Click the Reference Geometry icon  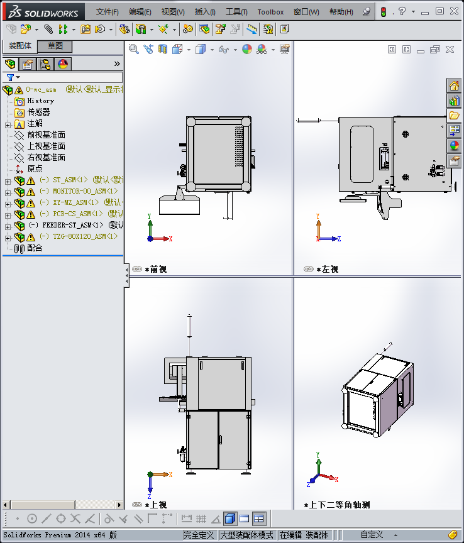coord(163,29)
